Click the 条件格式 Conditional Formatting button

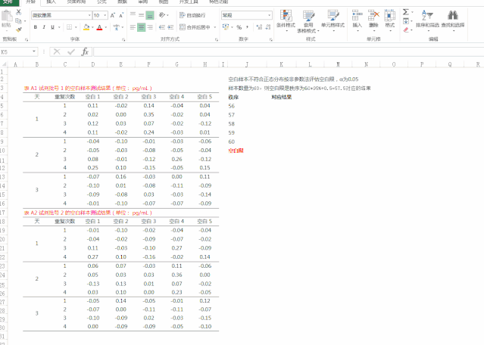point(286,20)
